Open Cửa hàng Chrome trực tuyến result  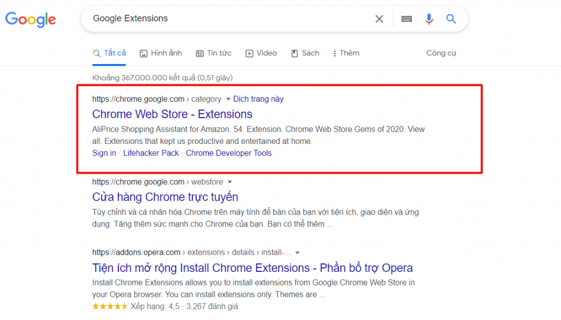tap(165, 197)
